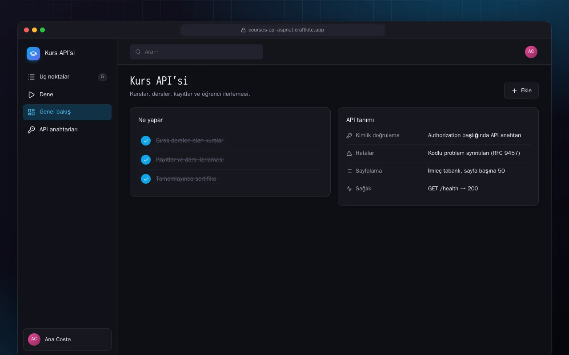This screenshot has width=569, height=355.
Task: Go to the Dene page
Action: tap(67, 95)
